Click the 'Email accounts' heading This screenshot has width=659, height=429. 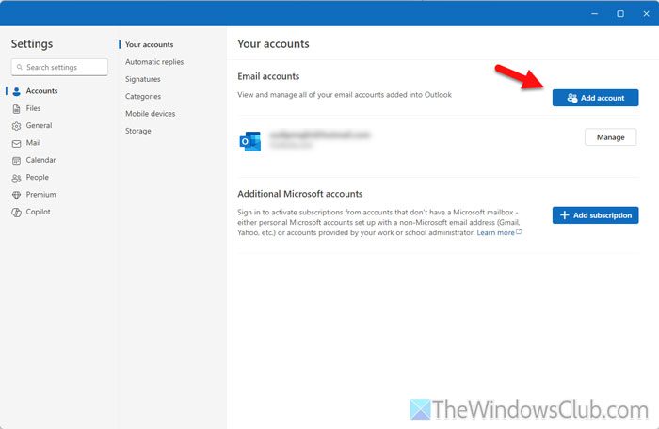[268, 76]
